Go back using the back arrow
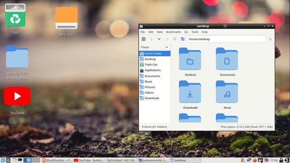The image size is (290, 163). [151, 39]
